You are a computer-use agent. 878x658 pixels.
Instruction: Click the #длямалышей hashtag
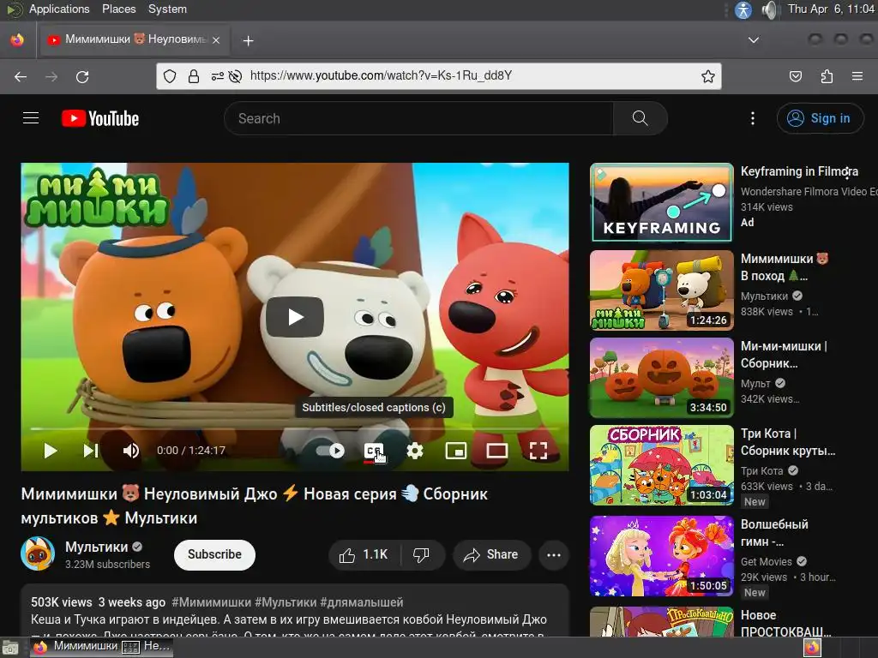coord(362,602)
